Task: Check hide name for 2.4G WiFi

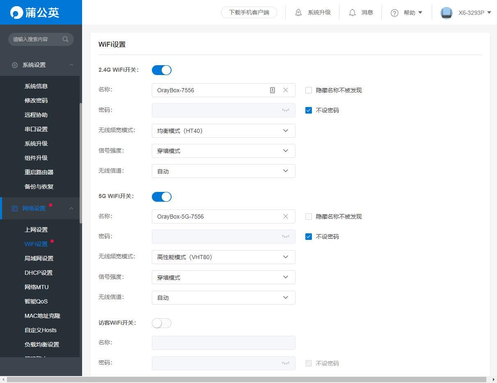Action: 309,90
